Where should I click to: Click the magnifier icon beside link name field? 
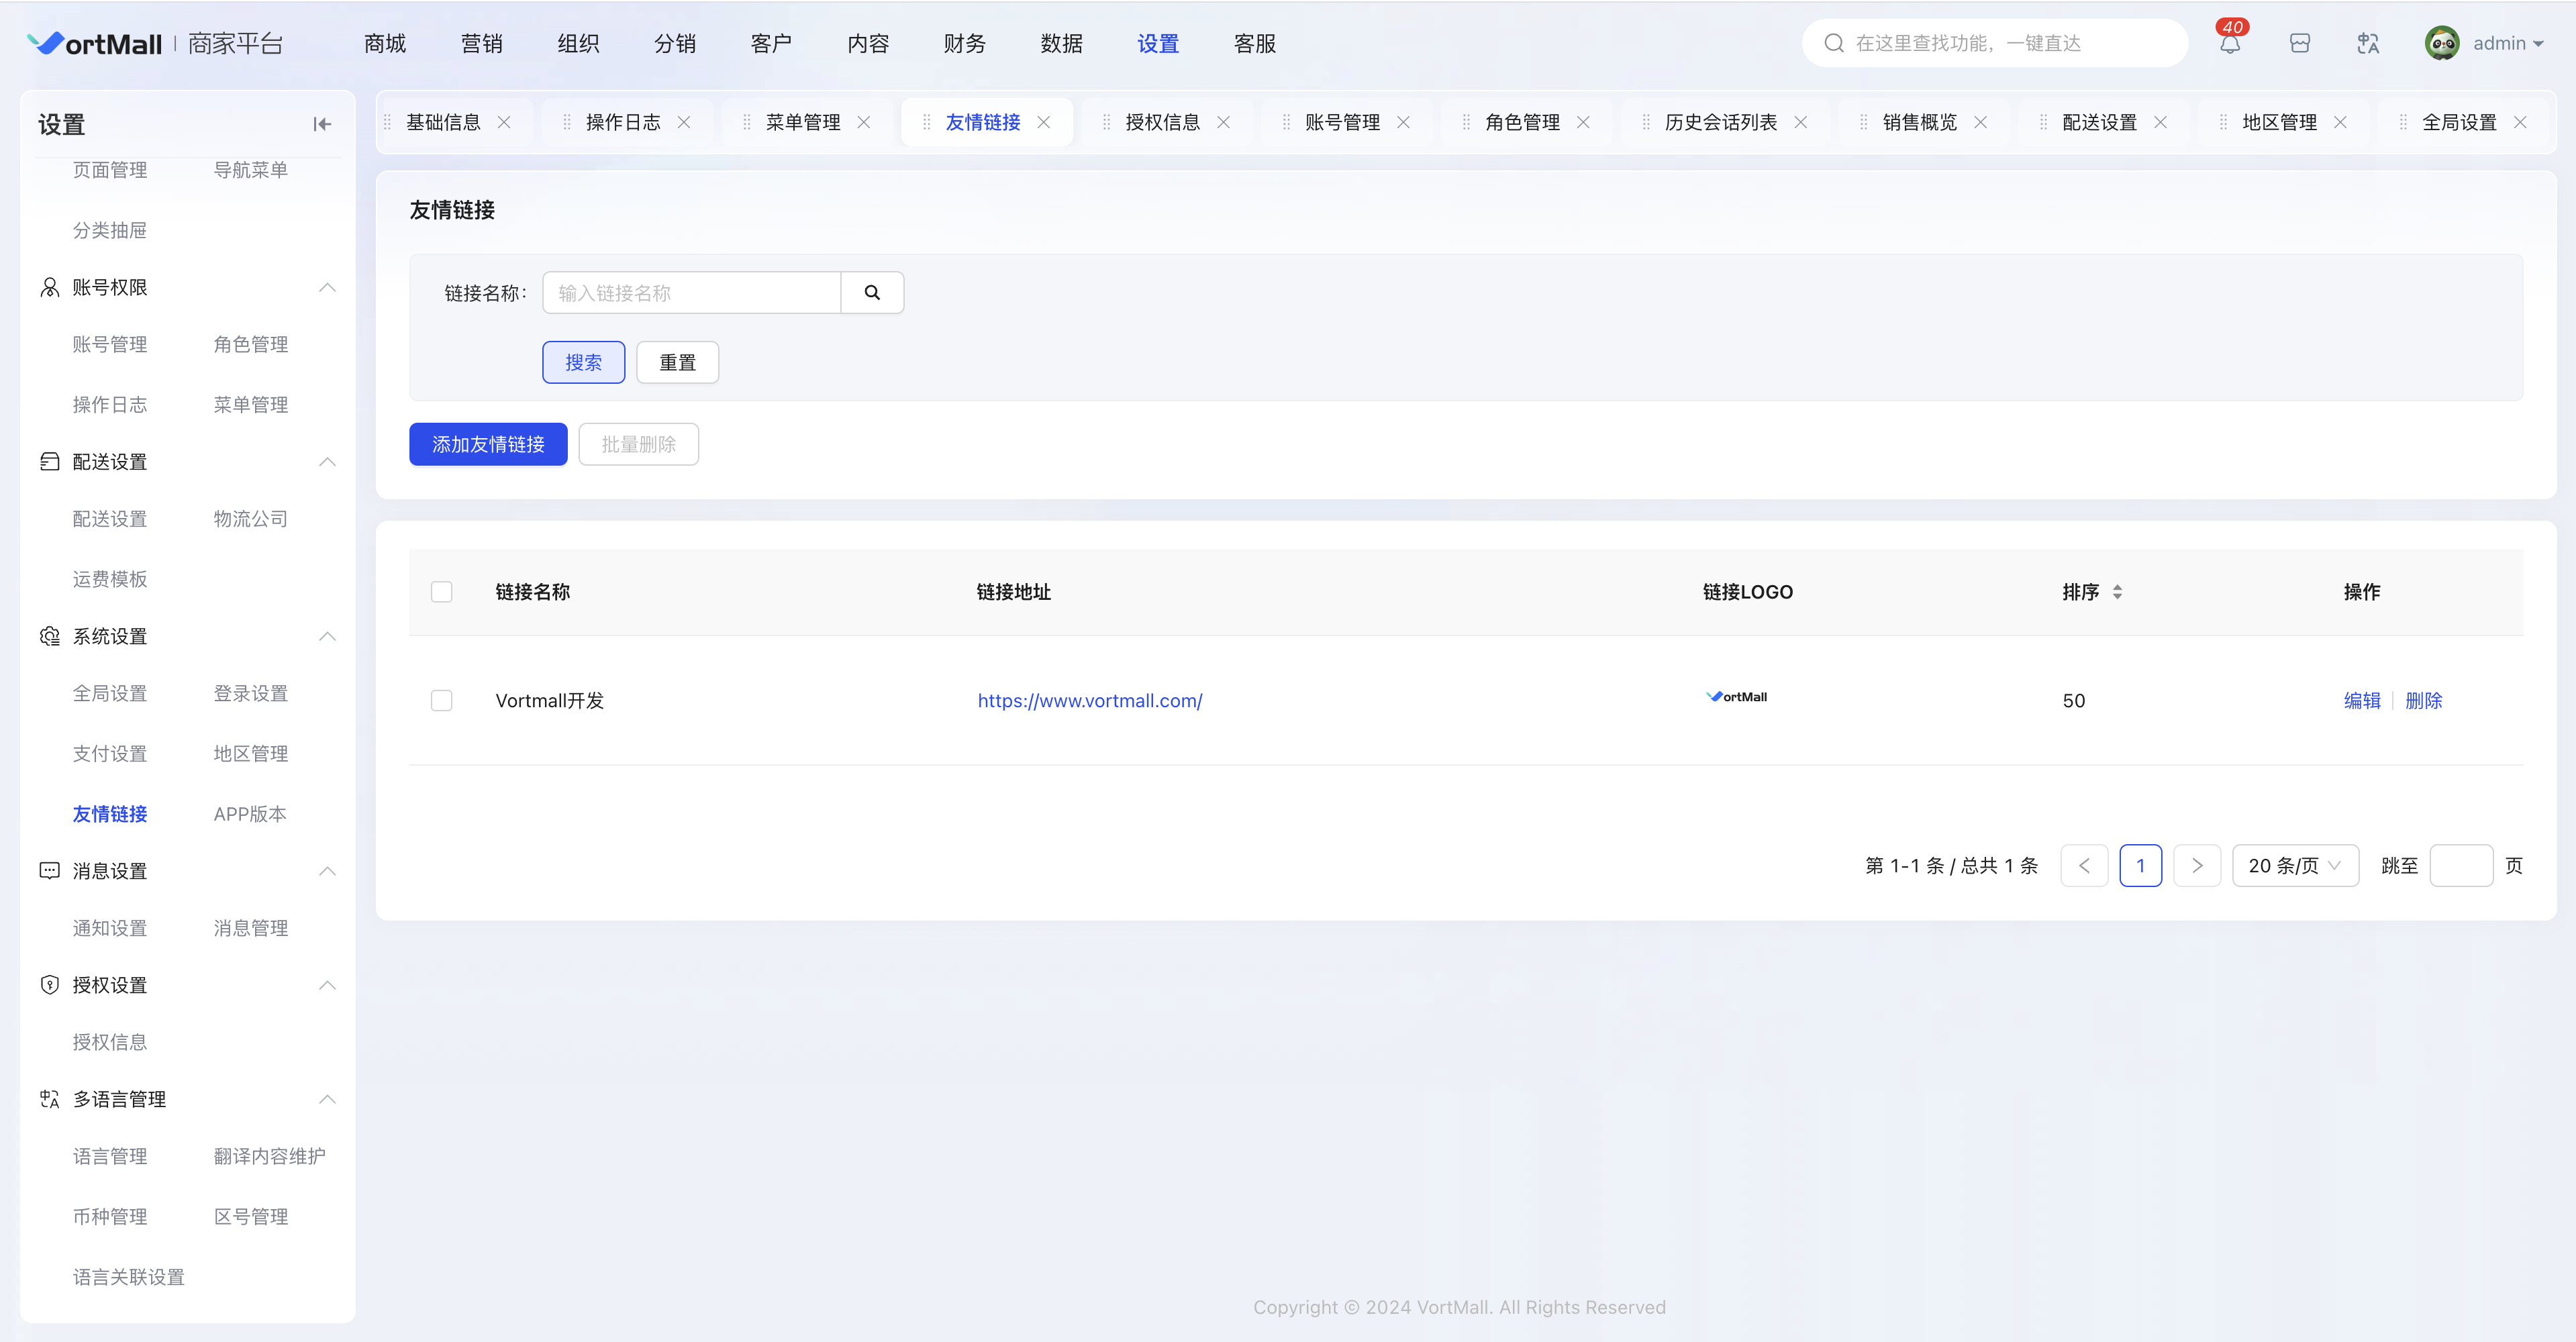click(871, 293)
